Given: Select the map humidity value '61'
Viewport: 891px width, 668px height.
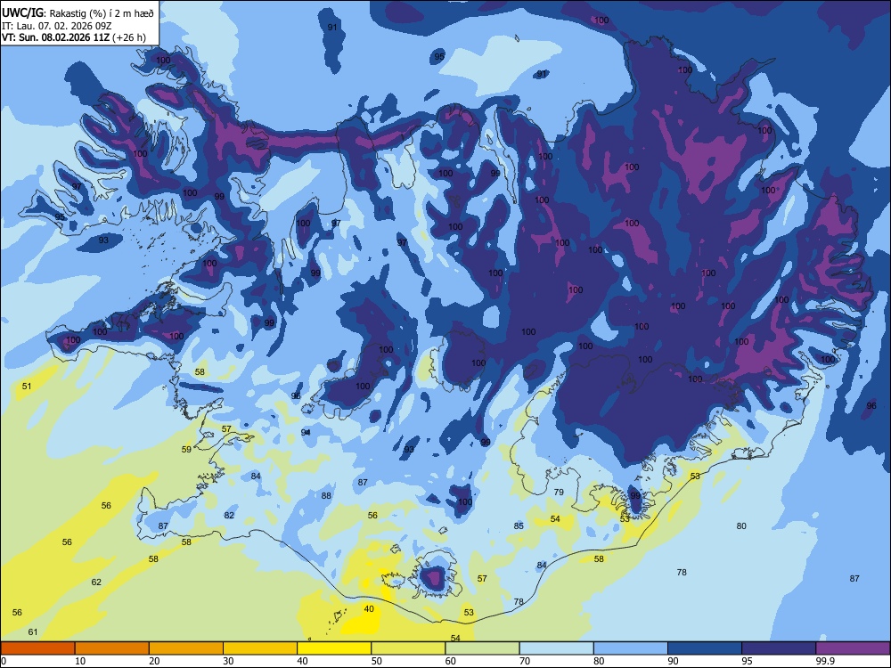Looking at the screenshot, I should click(x=33, y=632).
